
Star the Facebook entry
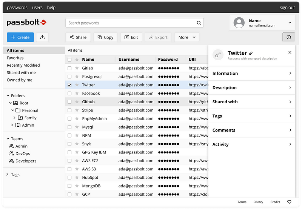(x=77, y=93)
